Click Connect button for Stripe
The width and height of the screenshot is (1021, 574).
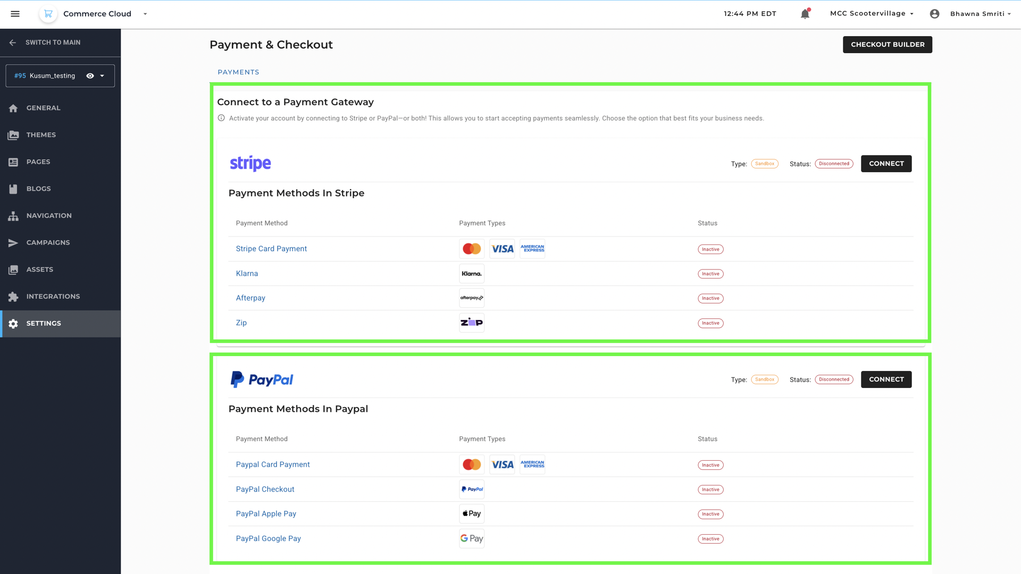point(886,164)
